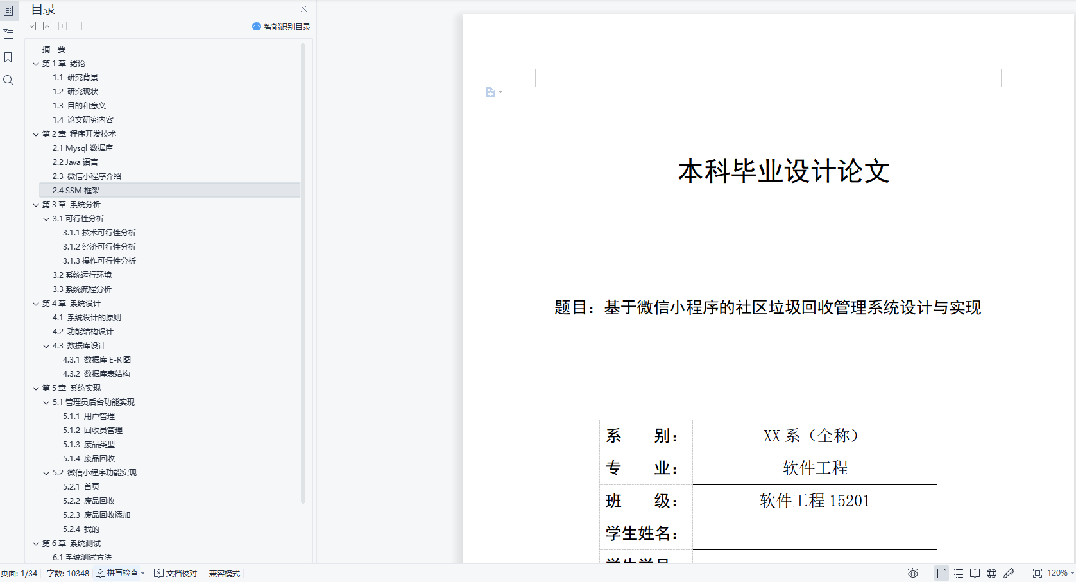1076x582 pixels.
Task: Switch to reading mode book icon
Action: click(x=975, y=573)
